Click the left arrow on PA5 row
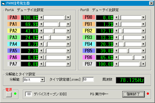 [x=41, y=51]
